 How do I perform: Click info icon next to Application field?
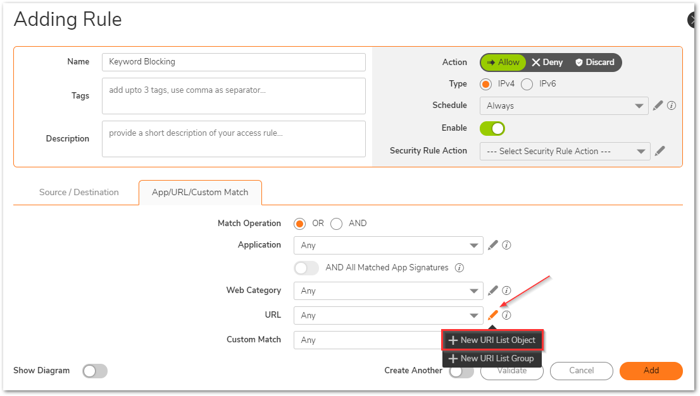[x=506, y=245]
